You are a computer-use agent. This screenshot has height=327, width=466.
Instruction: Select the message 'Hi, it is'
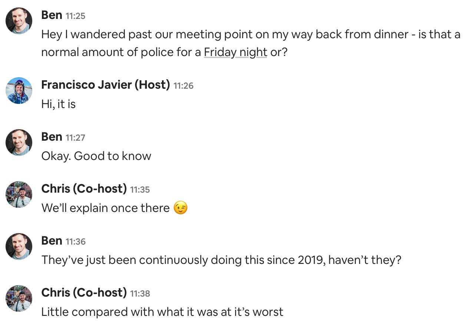(59, 104)
